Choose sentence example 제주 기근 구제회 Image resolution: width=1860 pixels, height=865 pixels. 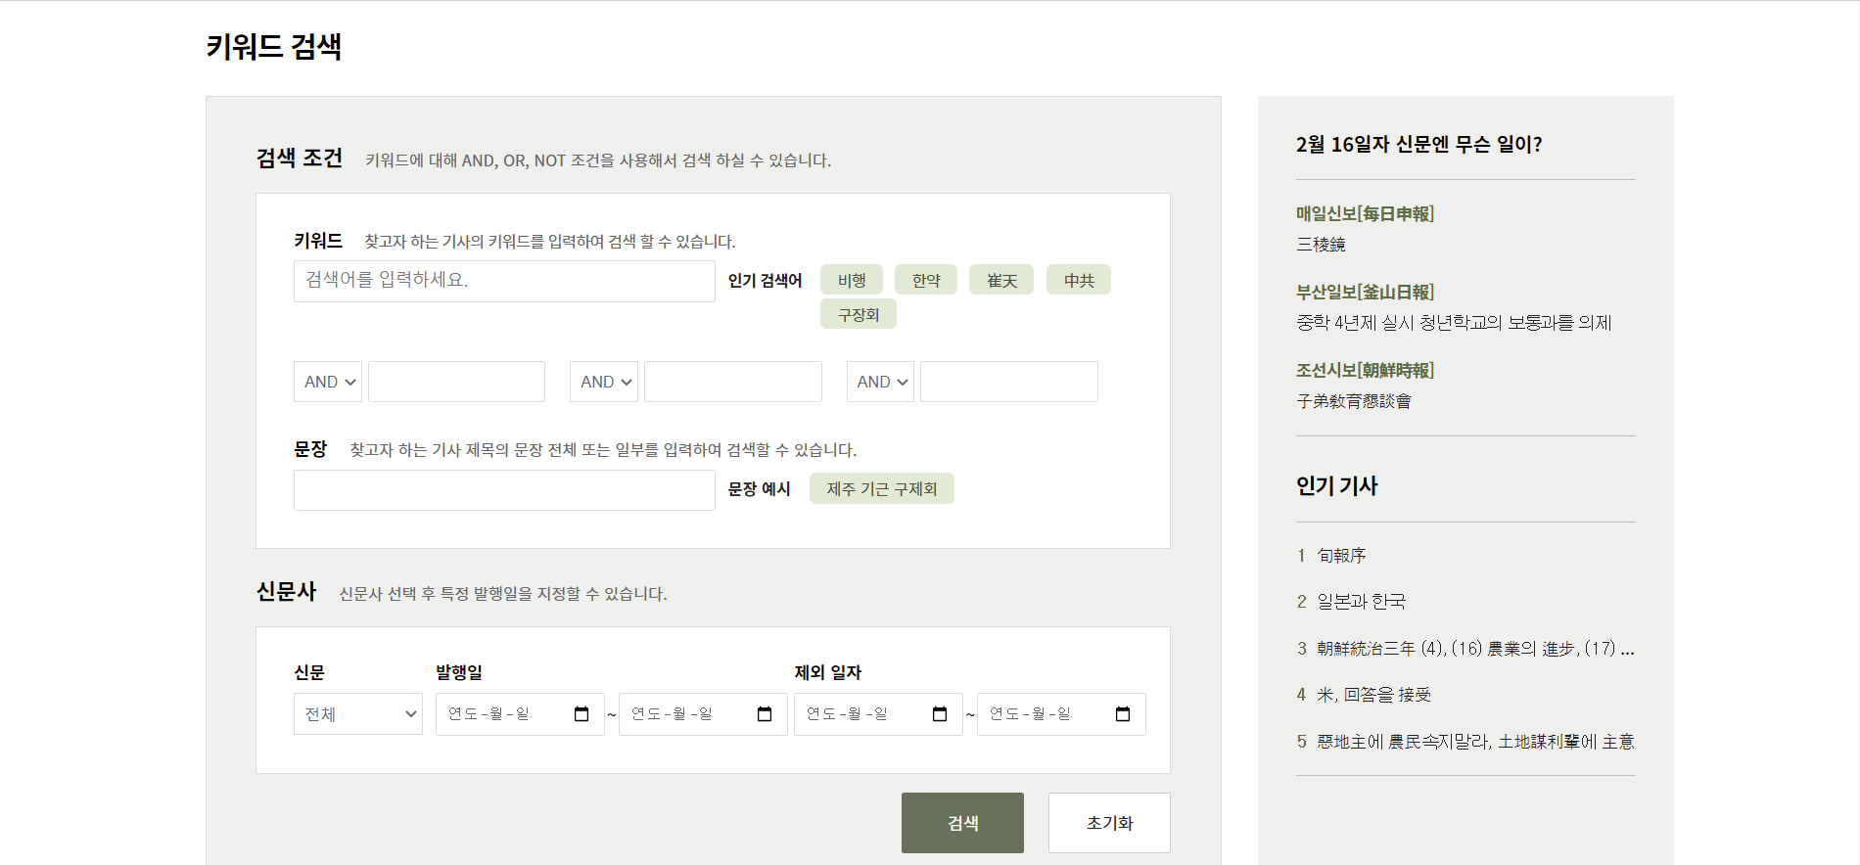point(881,488)
